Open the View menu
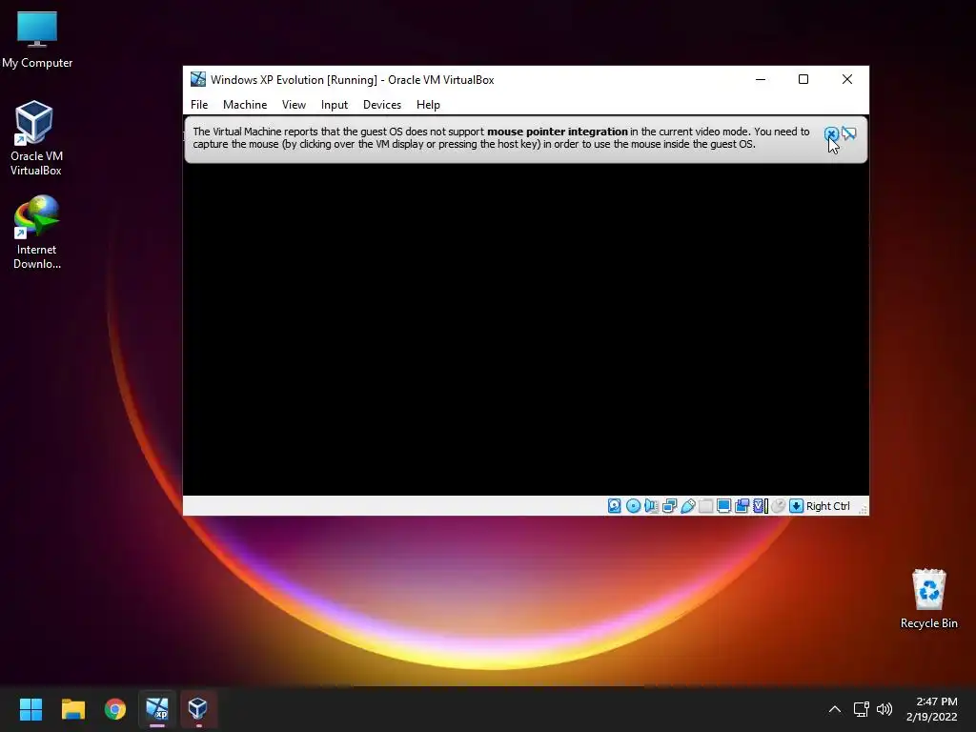Screen dimensions: 976x732 (294, 105)
